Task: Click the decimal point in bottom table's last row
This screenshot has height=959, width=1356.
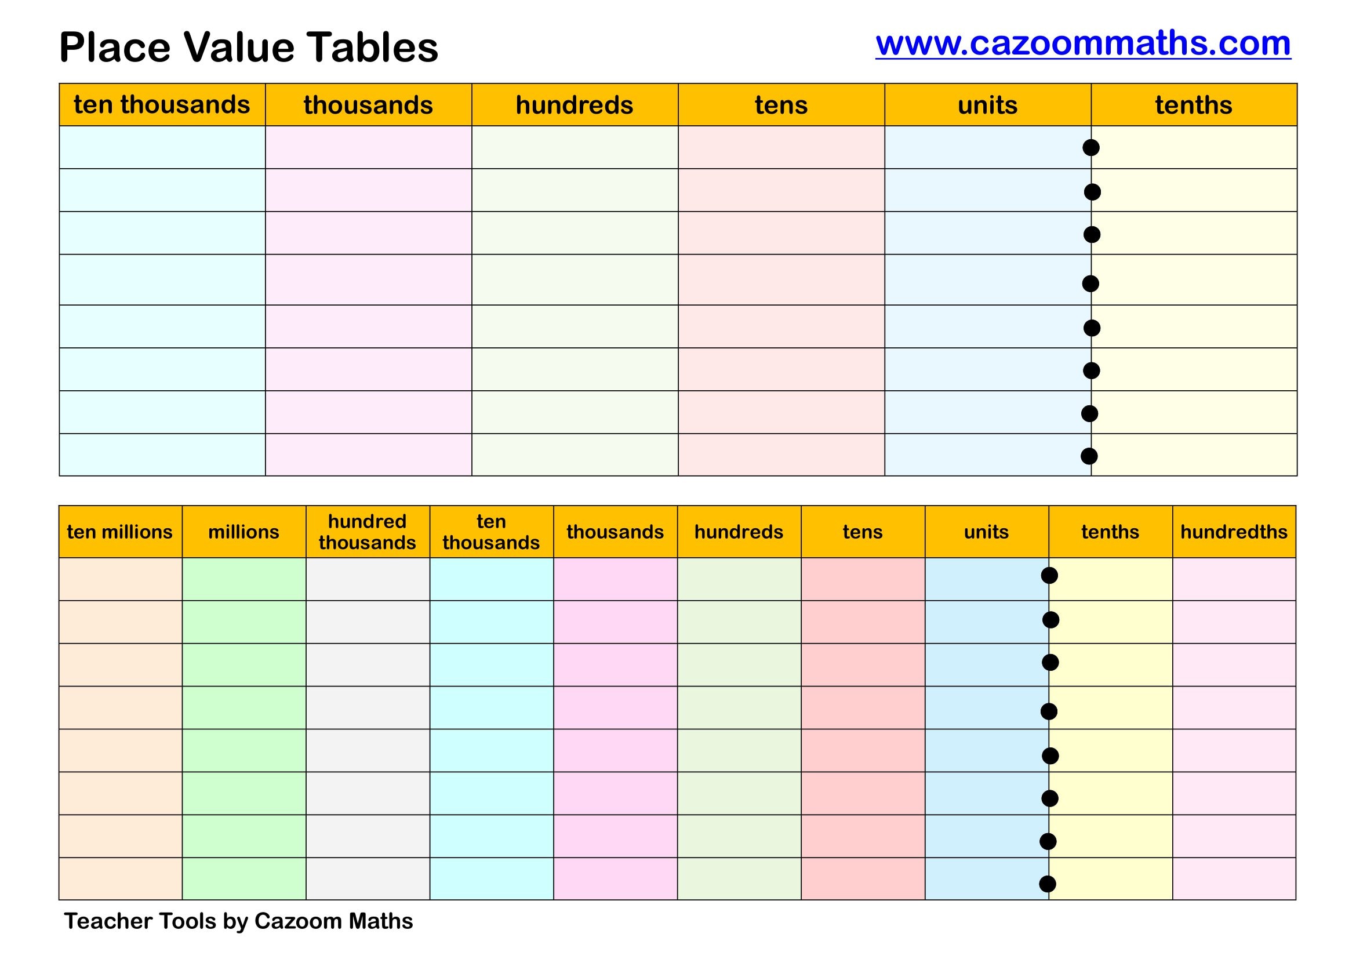Action: 1047,884
